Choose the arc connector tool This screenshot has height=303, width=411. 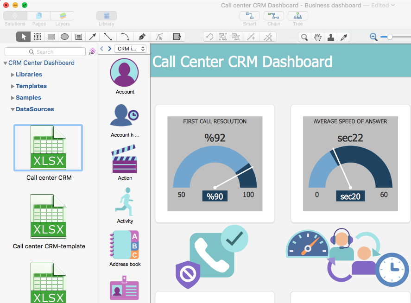[x=125, y=37]
